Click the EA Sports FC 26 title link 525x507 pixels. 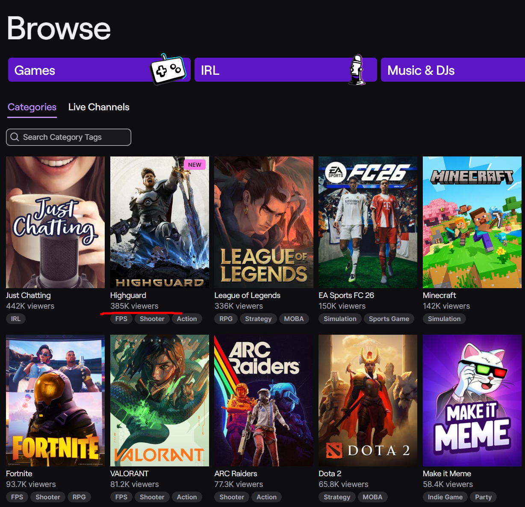346,295
